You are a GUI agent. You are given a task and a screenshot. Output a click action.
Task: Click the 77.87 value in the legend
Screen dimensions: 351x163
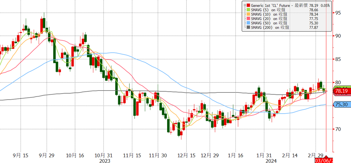314,27
